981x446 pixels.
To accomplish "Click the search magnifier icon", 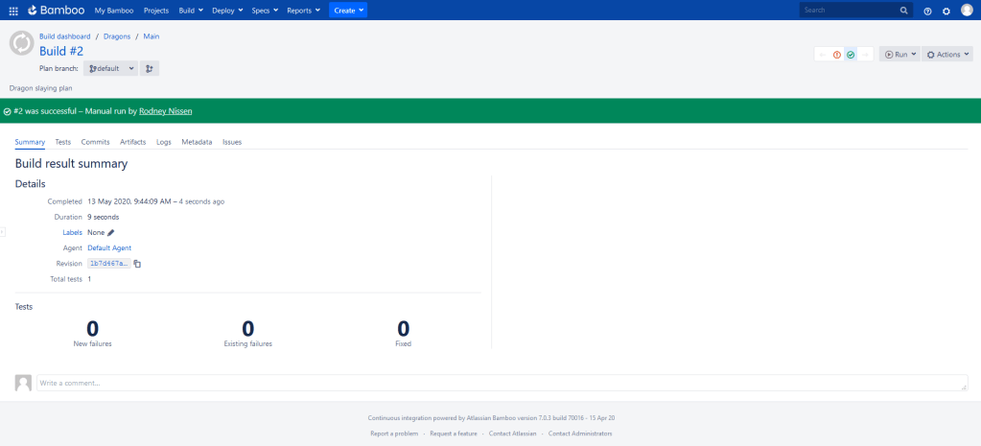I will (903, 11).
